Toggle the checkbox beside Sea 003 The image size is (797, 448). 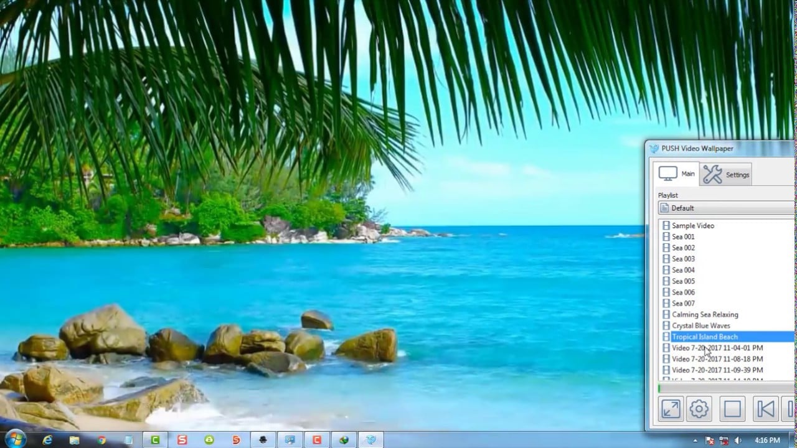[x=666, y=258]
